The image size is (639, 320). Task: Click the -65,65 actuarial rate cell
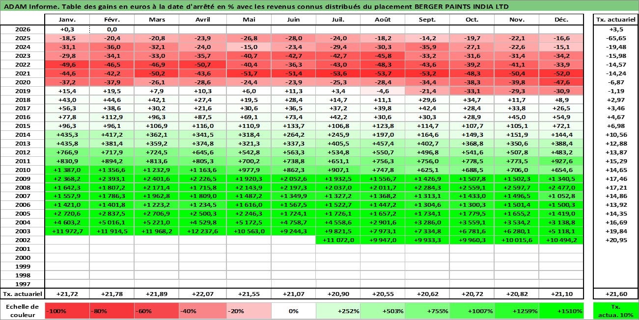tap(615, 38)
